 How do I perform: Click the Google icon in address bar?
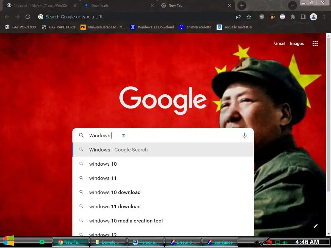pyautogui.click(x=41, y=17)
